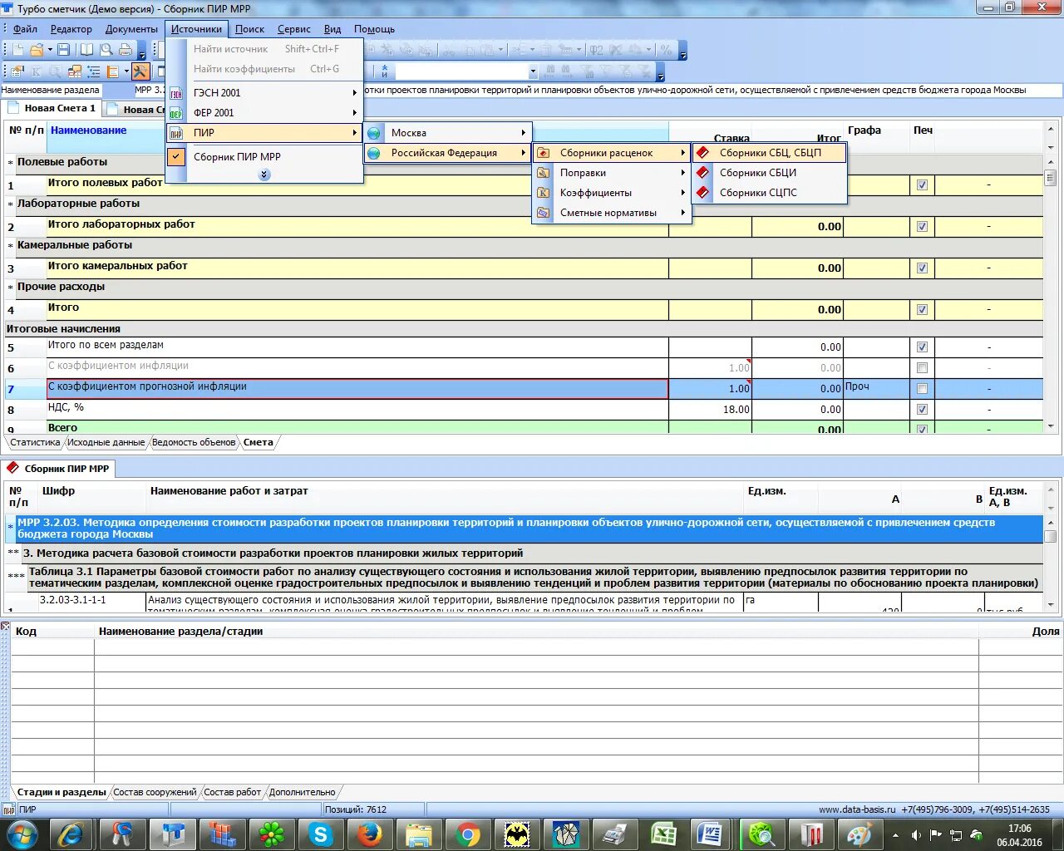Viewport: 1064px width, 851px height.
Task: Collapse the Камеральные работы section marker
Action: click(x=11, y=246)
